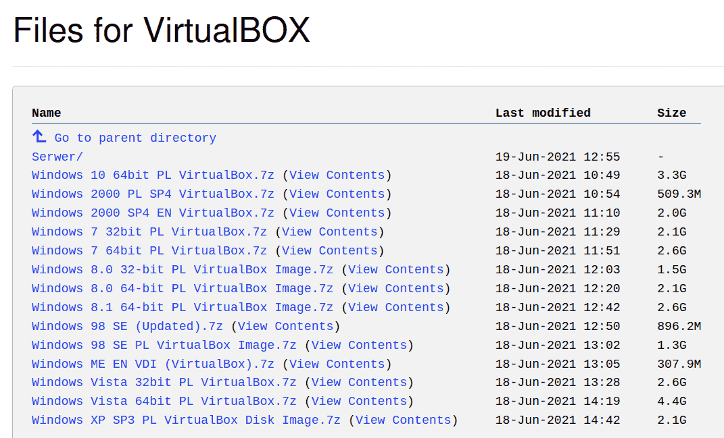Download Windows 2000 SP4 EN VirtualBox.7z
The image size is (724, 438).
click(x=153, y=213)
